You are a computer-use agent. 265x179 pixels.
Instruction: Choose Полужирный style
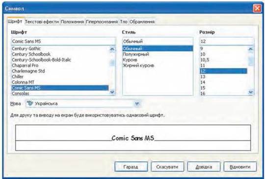click(x=158, y=54)
